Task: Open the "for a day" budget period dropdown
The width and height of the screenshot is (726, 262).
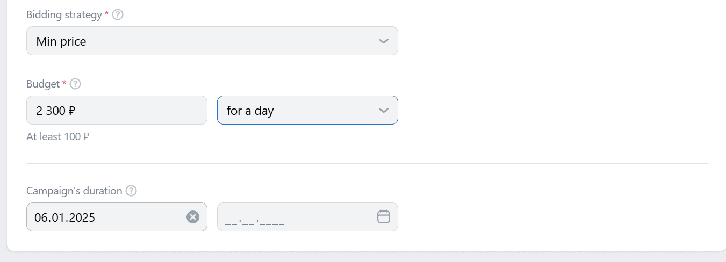Action: tap(307, 110)
